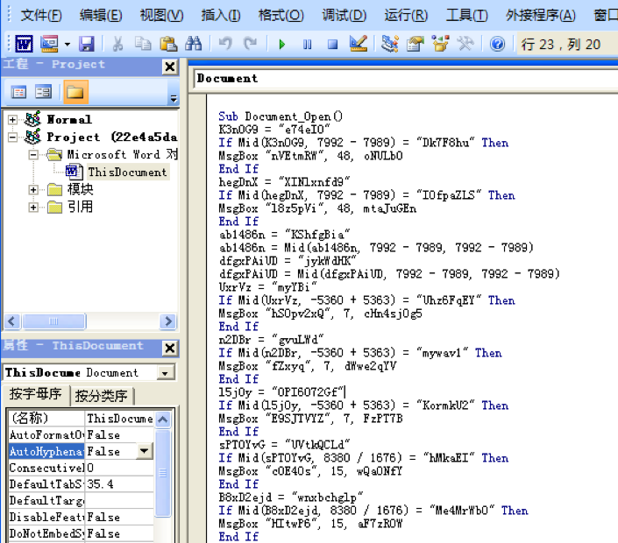This screenshot has height=543, width=618.
Task: Collapse the Microsoft Word objects folder
Action: click(33, 155)
